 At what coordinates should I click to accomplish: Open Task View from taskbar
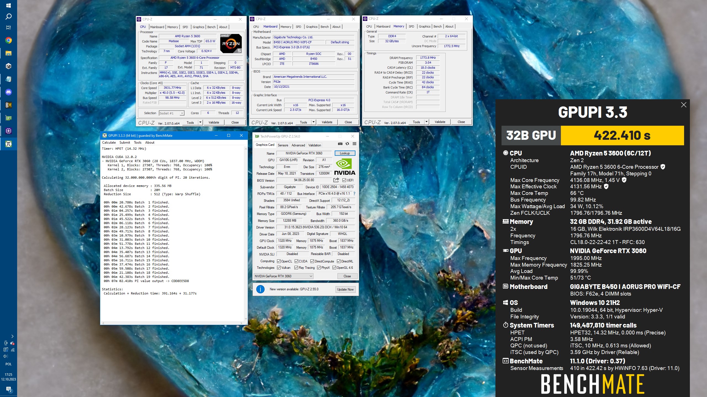tap(9, 28)
